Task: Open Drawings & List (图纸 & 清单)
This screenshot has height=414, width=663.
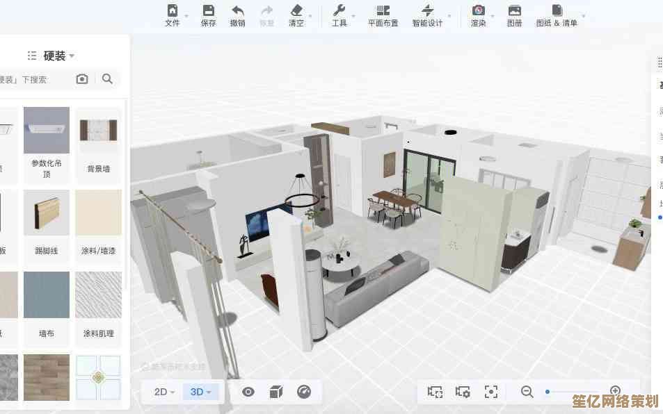Action: tap(557, 15)
